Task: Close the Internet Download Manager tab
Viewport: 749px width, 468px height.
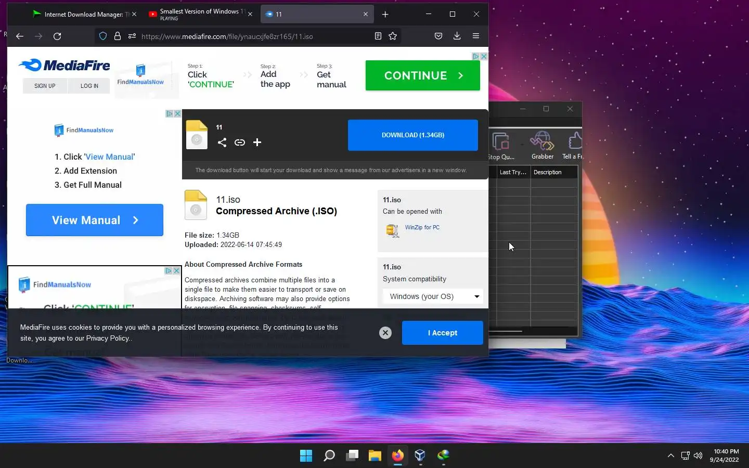Action: [x=134, y=14]
